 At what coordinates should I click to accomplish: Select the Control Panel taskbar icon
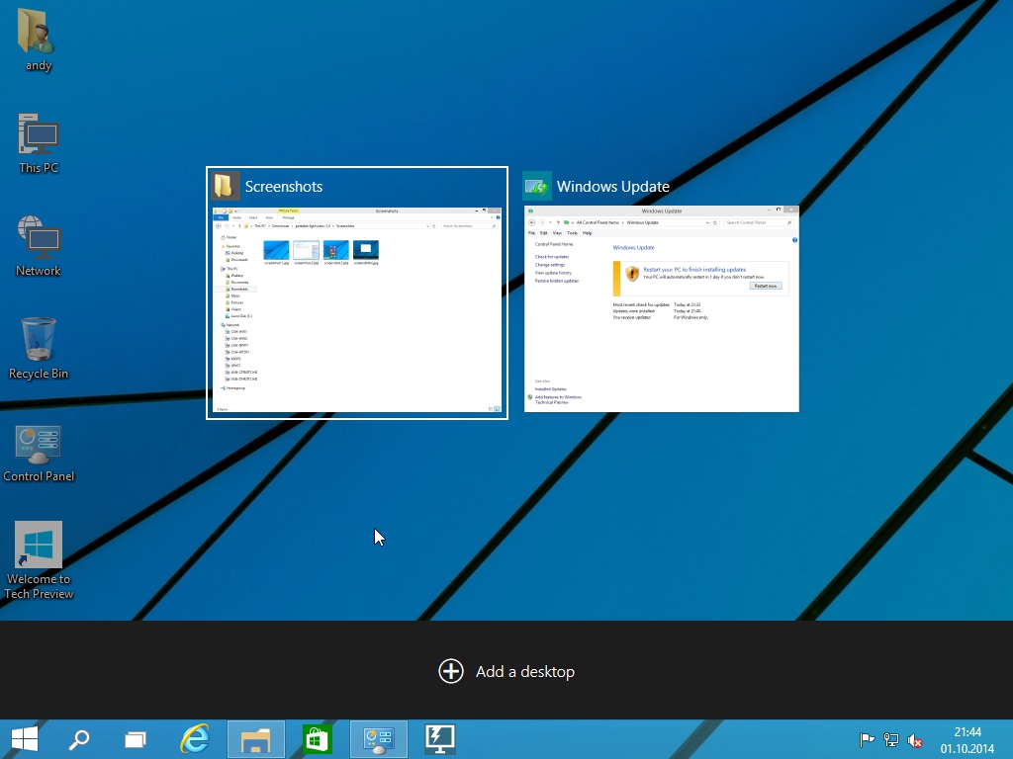(x=378, y=739)
